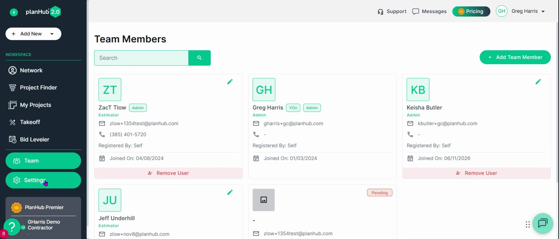Click the calendar icon by Joined On: 04/08/2024
The height and width of the screenshot is (239, 559).
tap(102, 158)
